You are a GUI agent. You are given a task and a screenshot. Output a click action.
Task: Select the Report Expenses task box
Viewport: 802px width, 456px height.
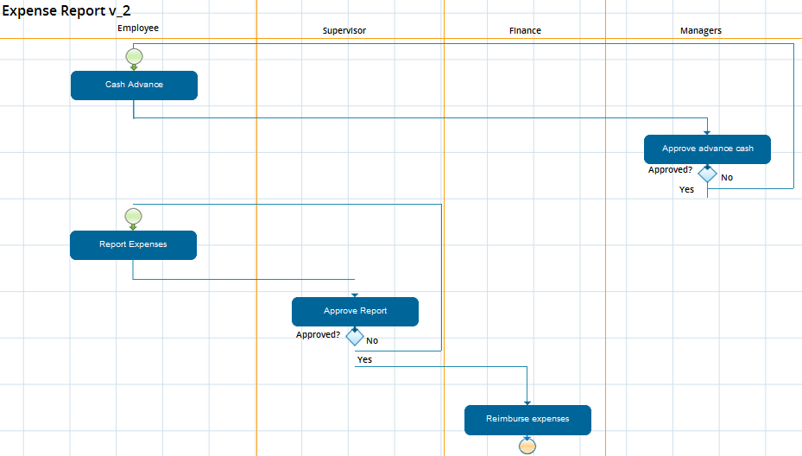[x=133, y=244]
